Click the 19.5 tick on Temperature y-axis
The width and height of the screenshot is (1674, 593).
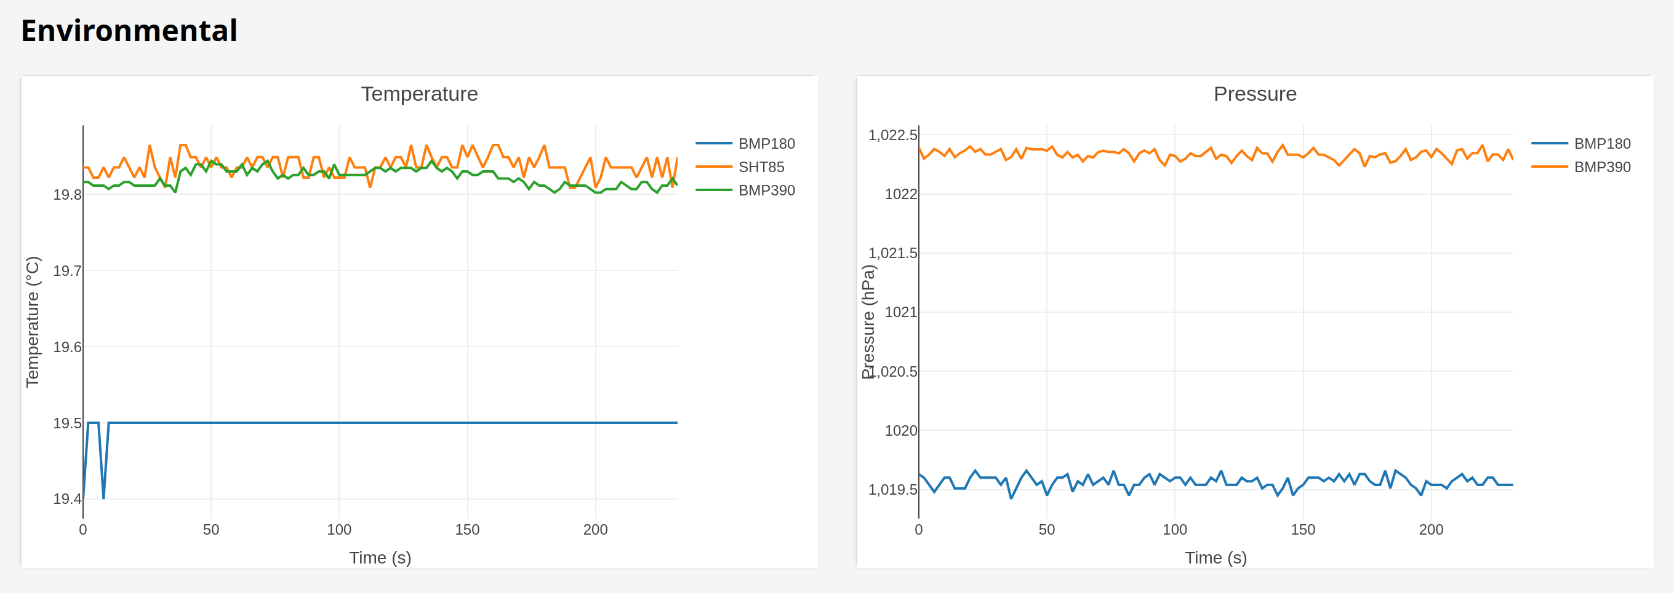click(x=67, y=423)
